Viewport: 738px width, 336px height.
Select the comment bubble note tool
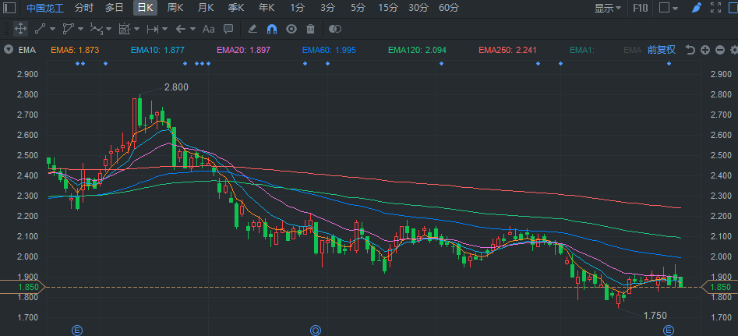click(228, 29)
